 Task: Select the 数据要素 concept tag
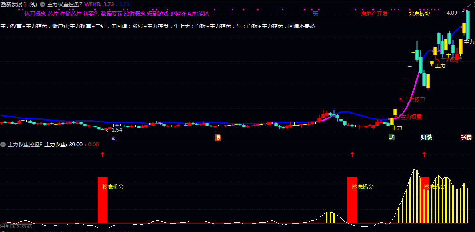pos(112,14)
